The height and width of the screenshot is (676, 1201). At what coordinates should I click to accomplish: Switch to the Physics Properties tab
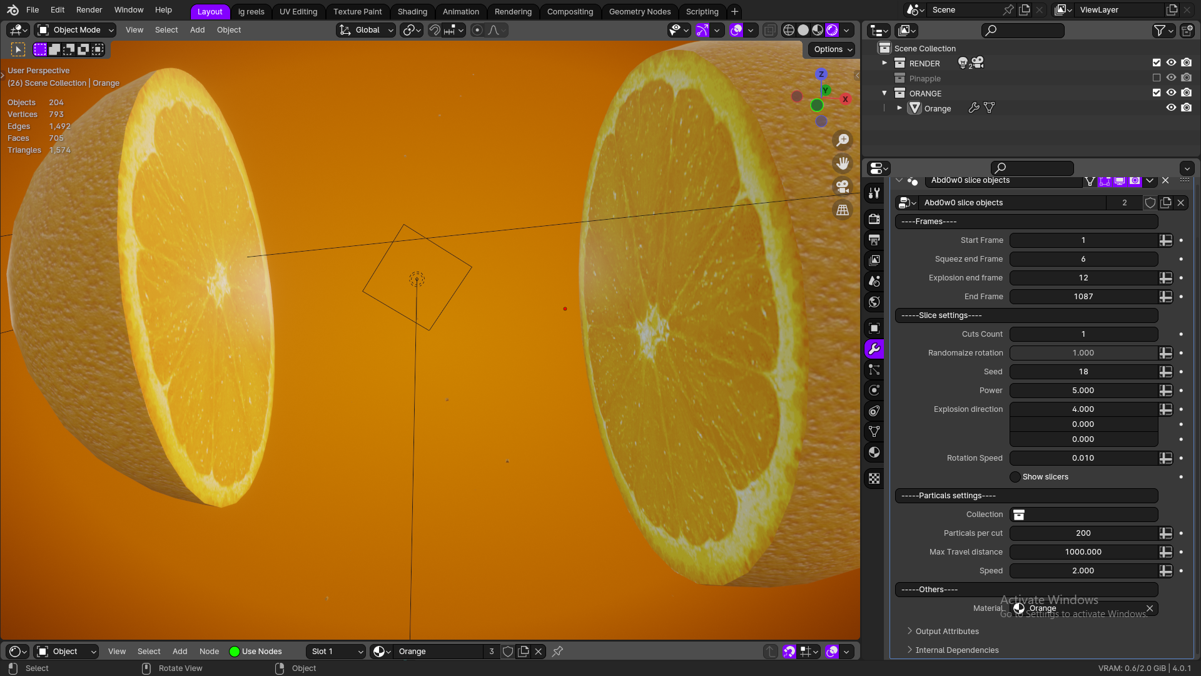point(874,390)
